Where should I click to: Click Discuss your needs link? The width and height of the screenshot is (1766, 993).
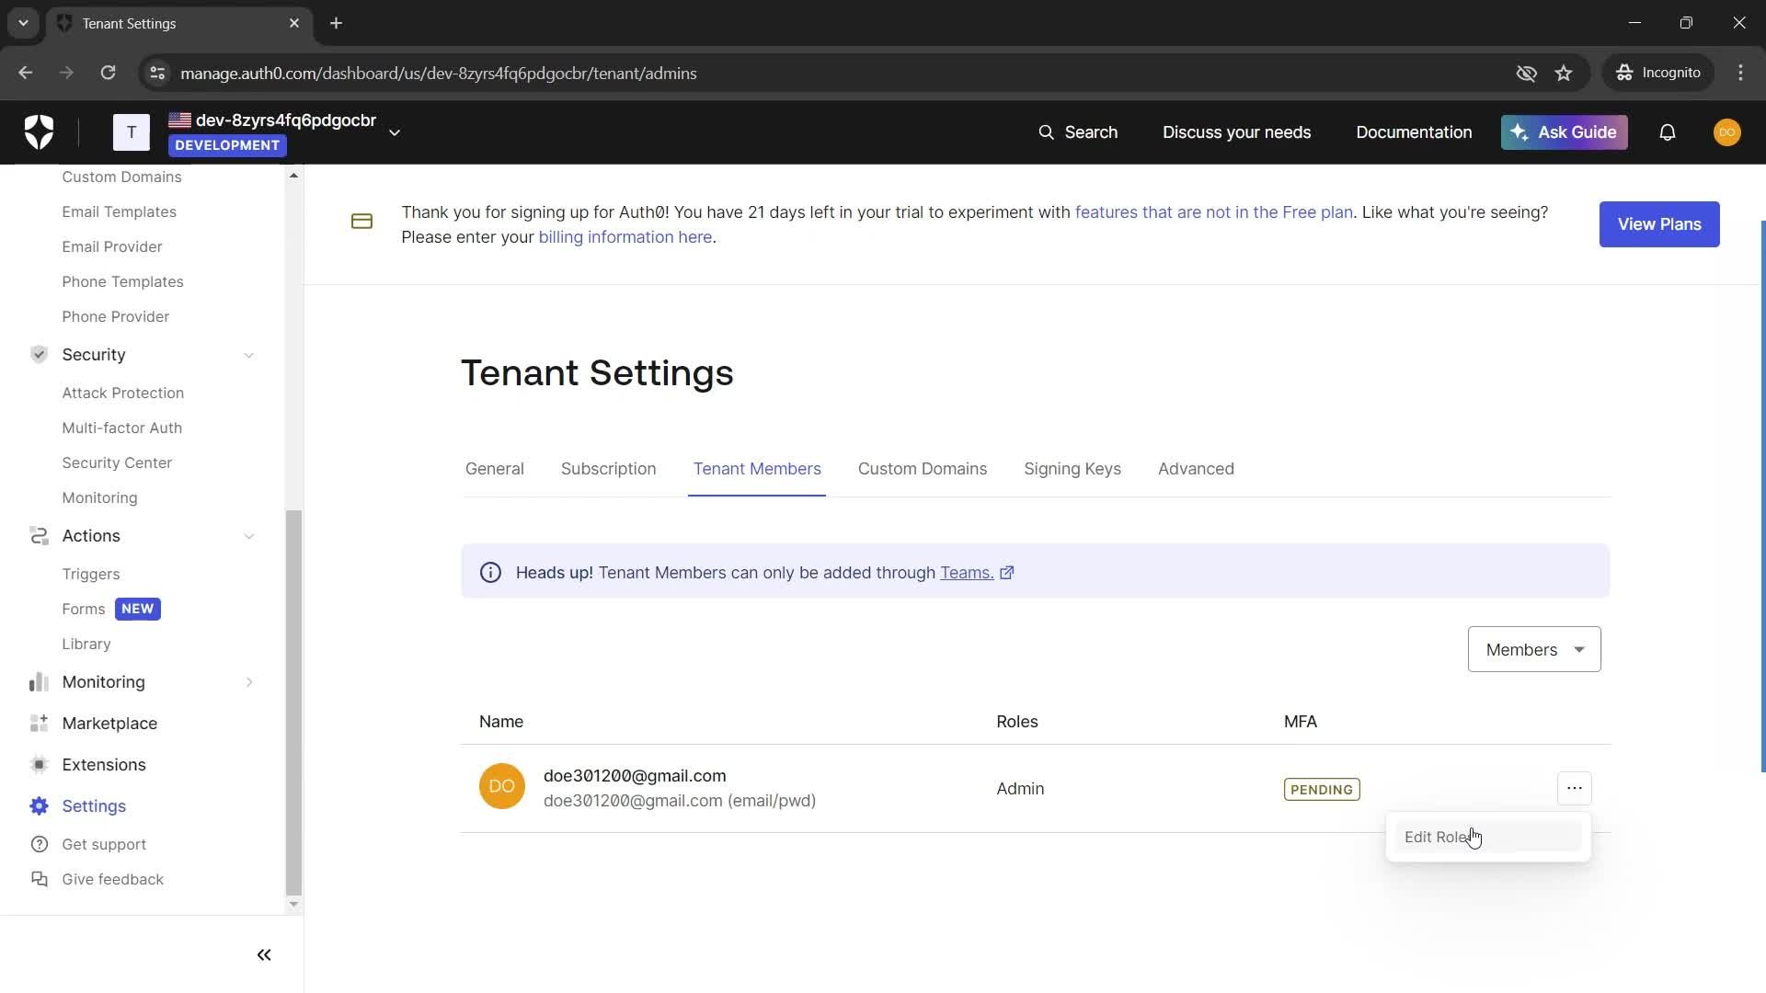(x=1236, y=132)
